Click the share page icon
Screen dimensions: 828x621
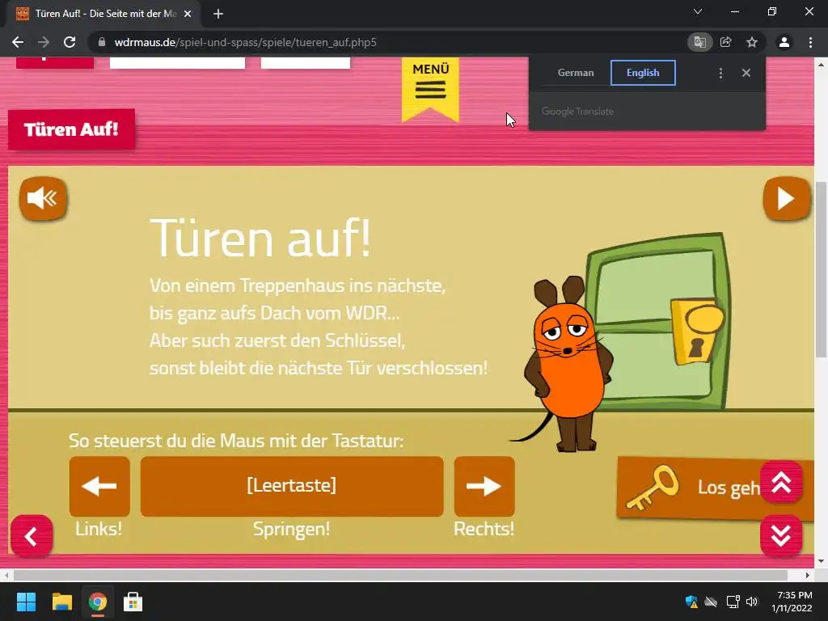726,42
